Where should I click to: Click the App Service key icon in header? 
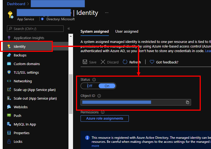point(11,15)
